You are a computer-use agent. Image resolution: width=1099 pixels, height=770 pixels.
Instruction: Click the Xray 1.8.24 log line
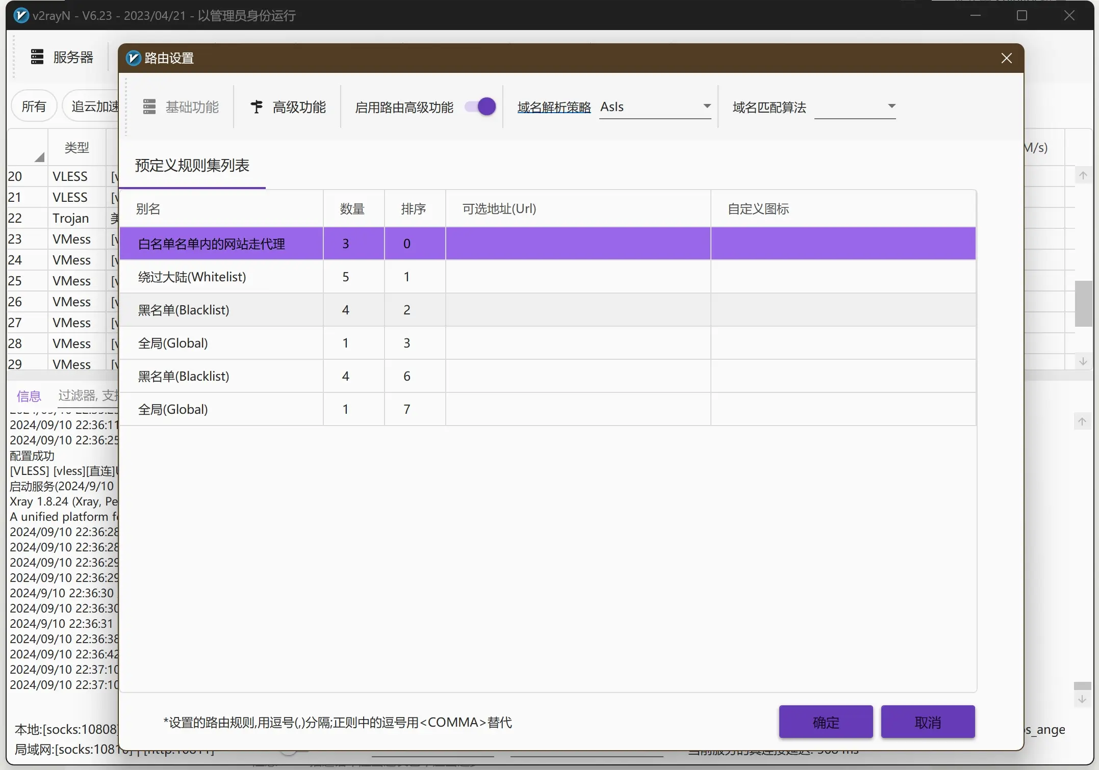(x=64, y=501)
